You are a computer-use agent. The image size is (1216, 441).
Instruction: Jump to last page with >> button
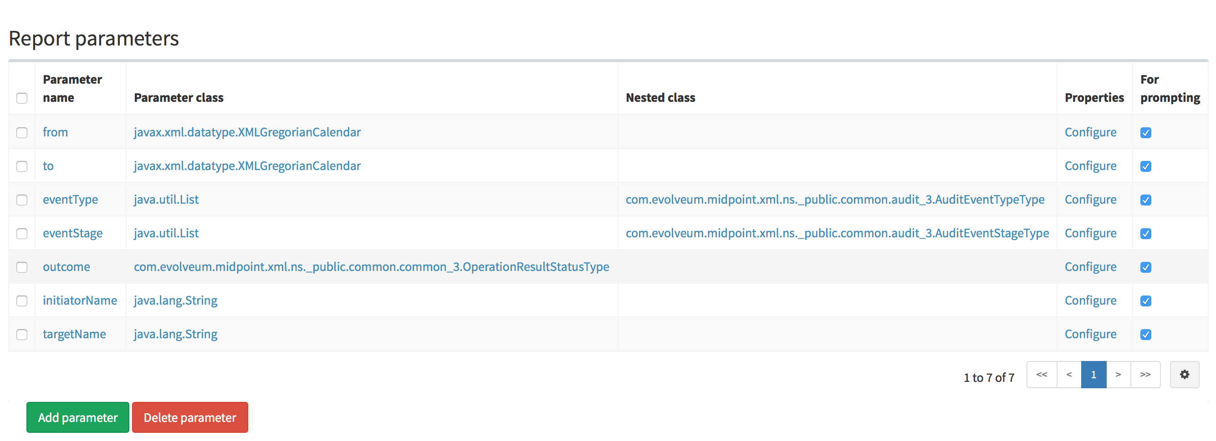coord(1145,375)
